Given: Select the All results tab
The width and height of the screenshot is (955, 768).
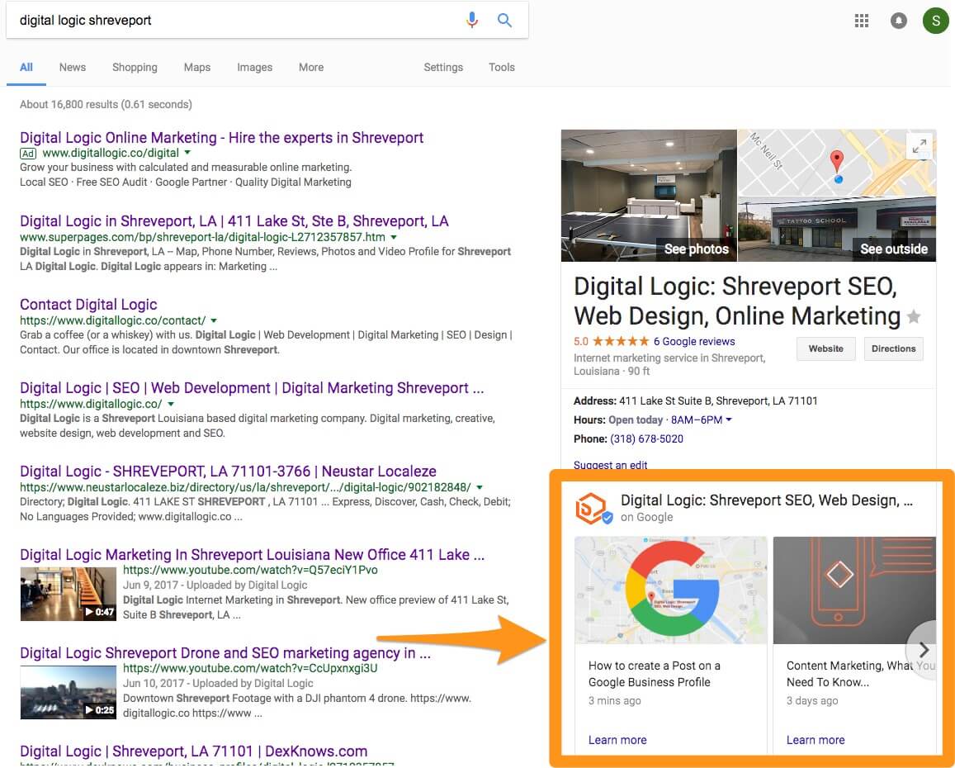Looking at the screenshot, I should pyautogui.click(x=26, y=67).
